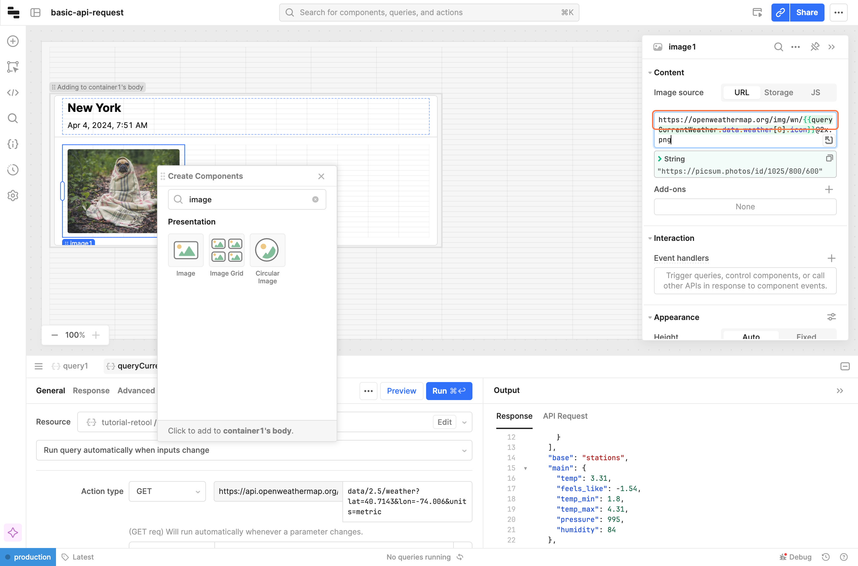Open the GET action type dropdown
Image resolution: width=858 pixels, height=566 pixels.
click(x=167, y=491)
